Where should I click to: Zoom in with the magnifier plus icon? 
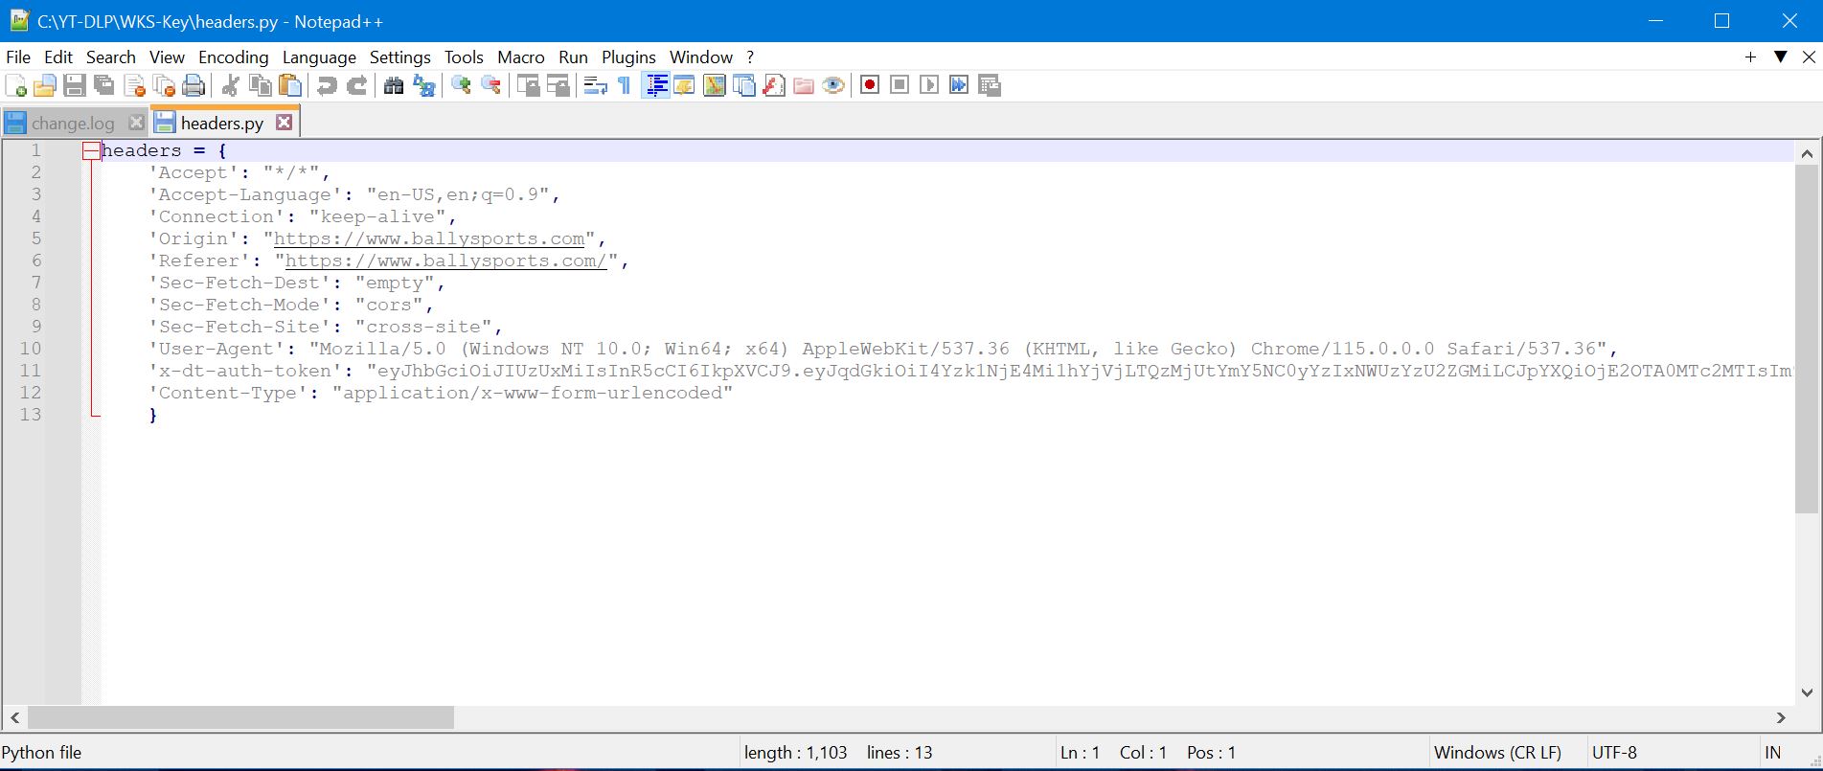tap(461, 86)
